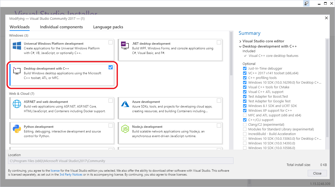
Task: Click the Optional label in Summary
Action: click(x=249, y=64)
